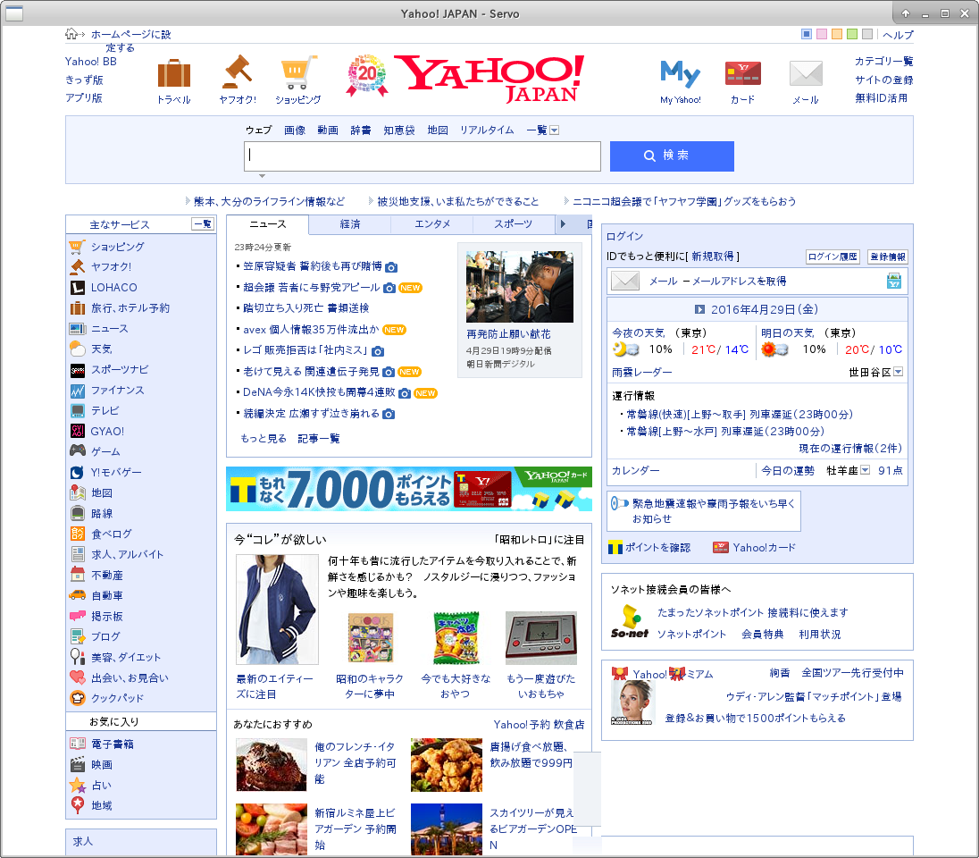Click the ゲーム controller sidebar icon
The height and width of the screenshot is (858, 979).
coord(78,451)
